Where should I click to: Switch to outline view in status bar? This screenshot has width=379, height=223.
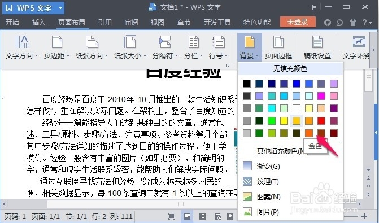point(203,216)
